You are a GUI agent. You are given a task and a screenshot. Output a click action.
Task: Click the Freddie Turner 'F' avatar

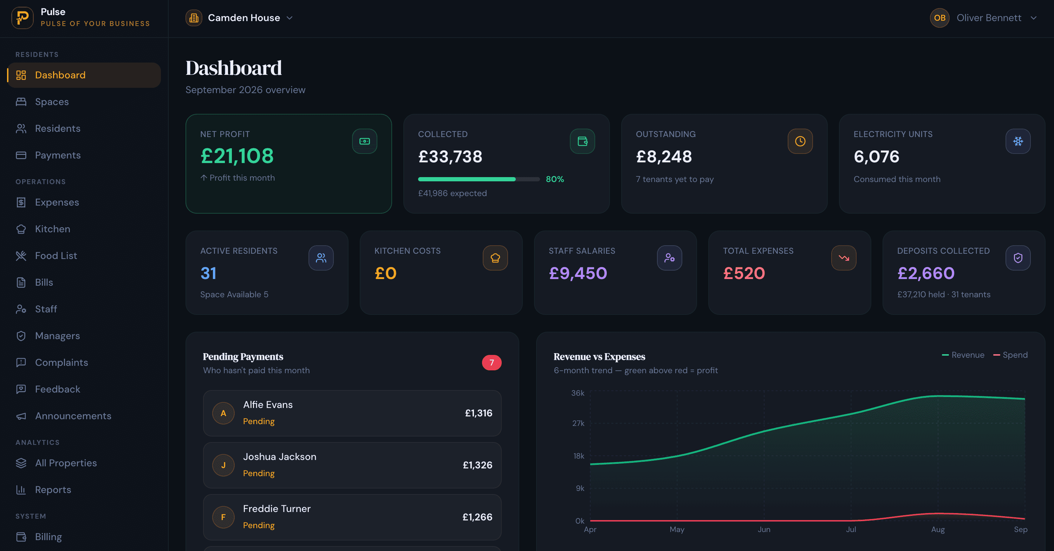(x=223, y=517)
